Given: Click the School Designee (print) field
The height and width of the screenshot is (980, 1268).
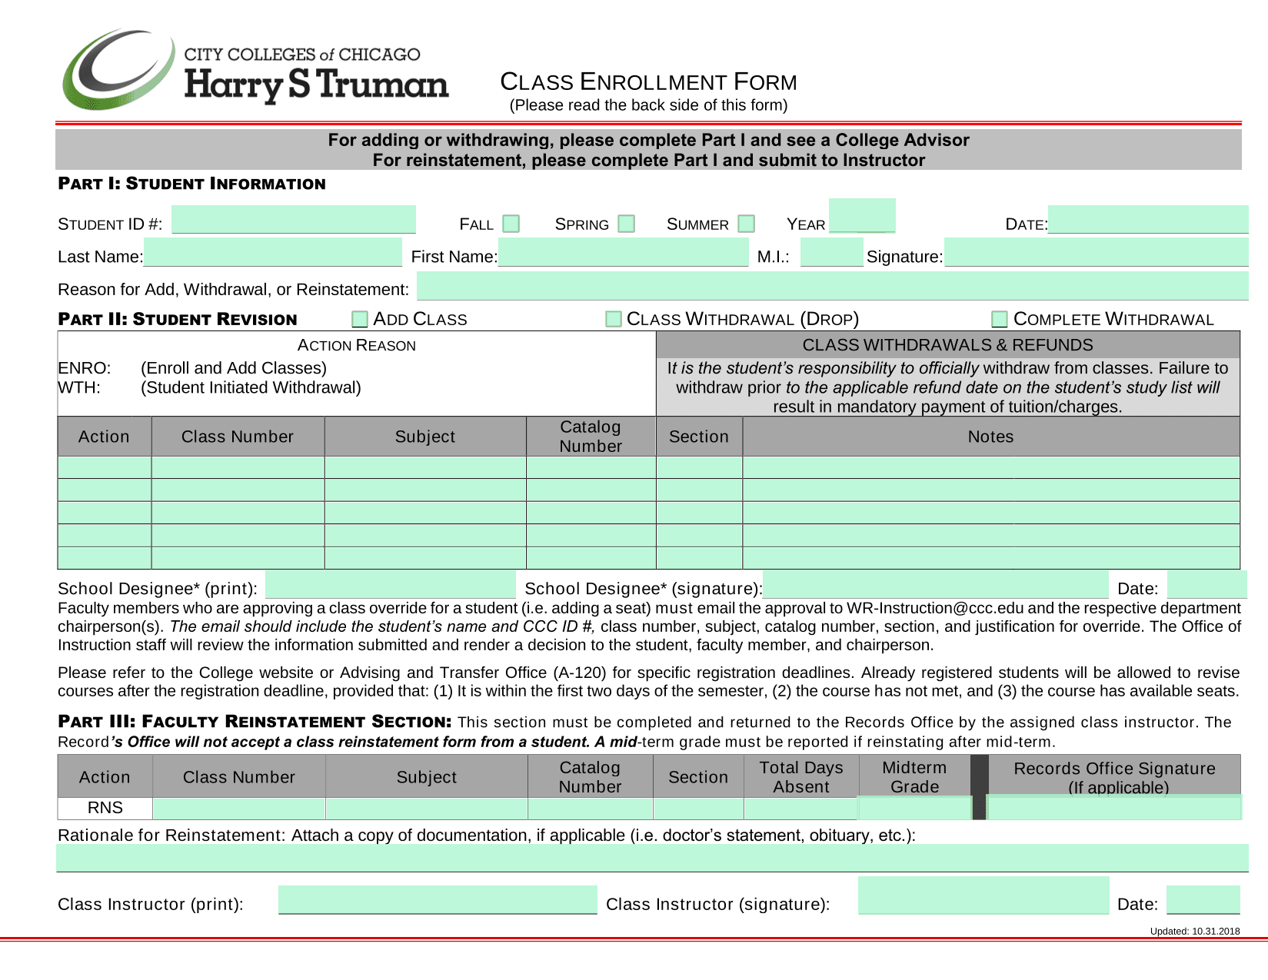Looking at the screenshot, I should tap(391, 585).
